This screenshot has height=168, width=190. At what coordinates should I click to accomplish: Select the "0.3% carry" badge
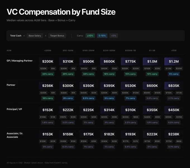(x=68, y=147)
